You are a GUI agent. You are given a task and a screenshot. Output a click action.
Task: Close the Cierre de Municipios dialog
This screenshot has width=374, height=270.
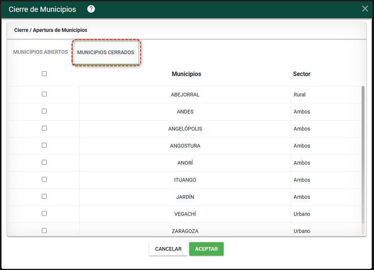365,8
